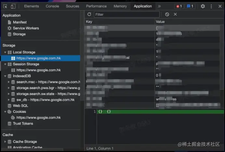Switch to the Sources tab
Screen dimensions: 225x152
coord(73,6)
